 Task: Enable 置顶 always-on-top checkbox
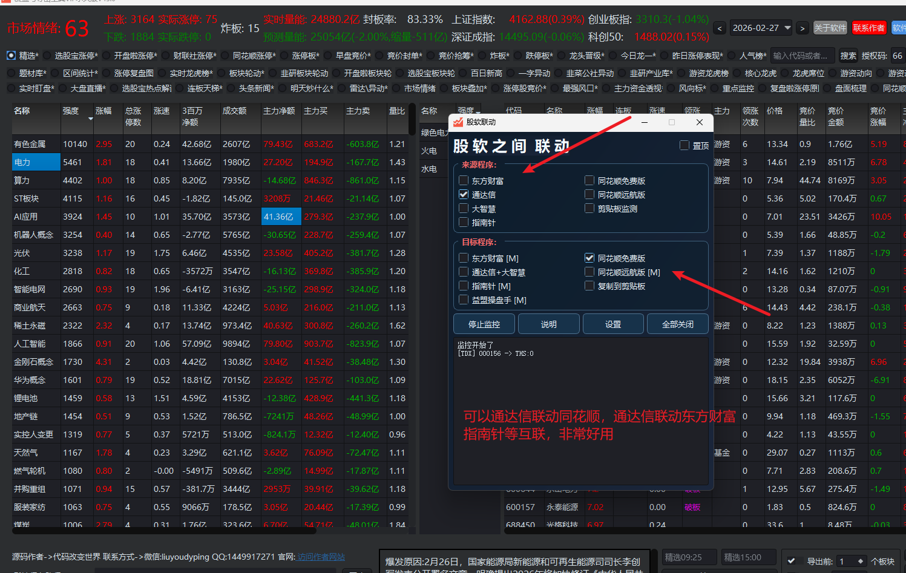[684, 146]
